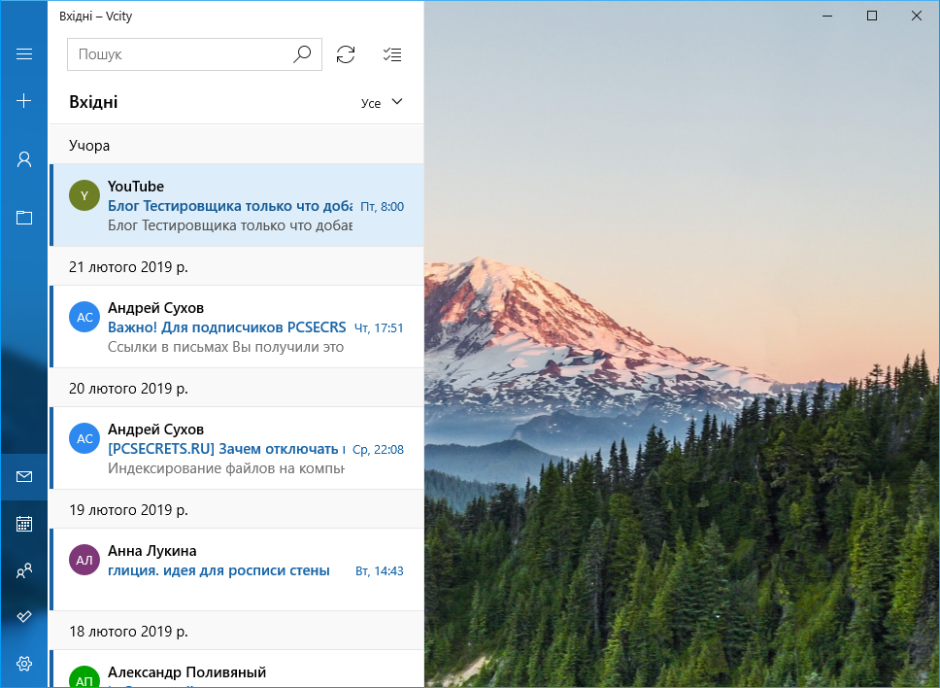Open the Усе filter dropdown
940x688 pixels.
point(382,103)
